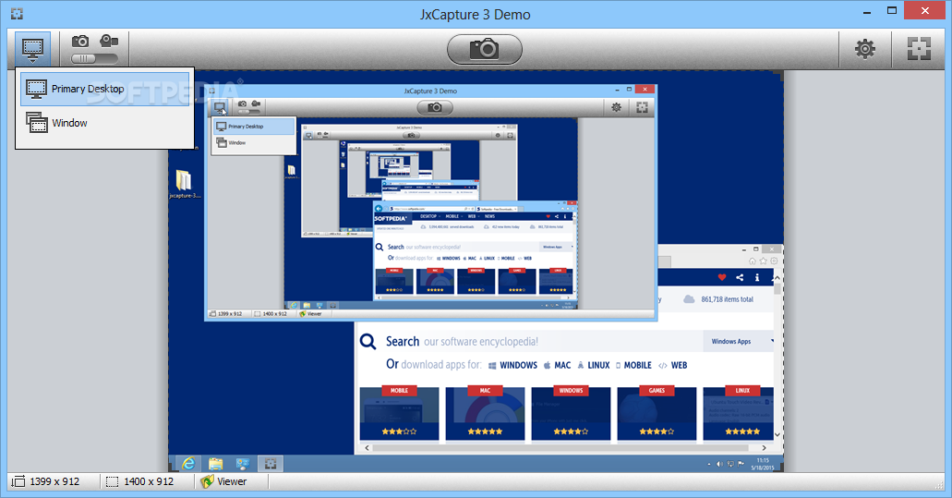Click the MOBILE download link

click(633, 366)
